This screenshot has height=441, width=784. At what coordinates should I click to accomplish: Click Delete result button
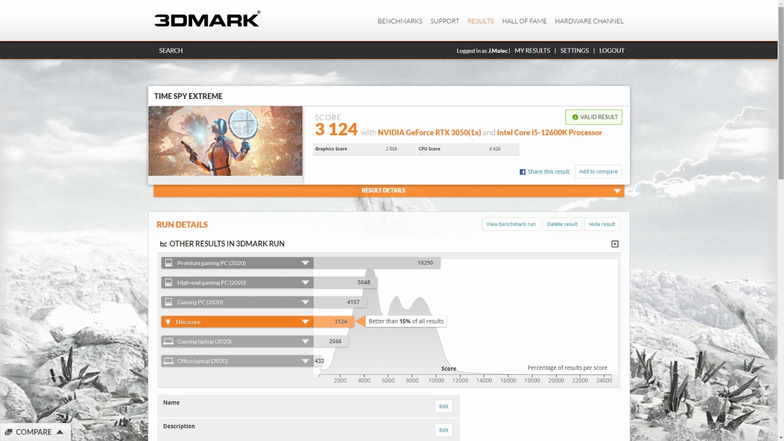tap(563, 224)
